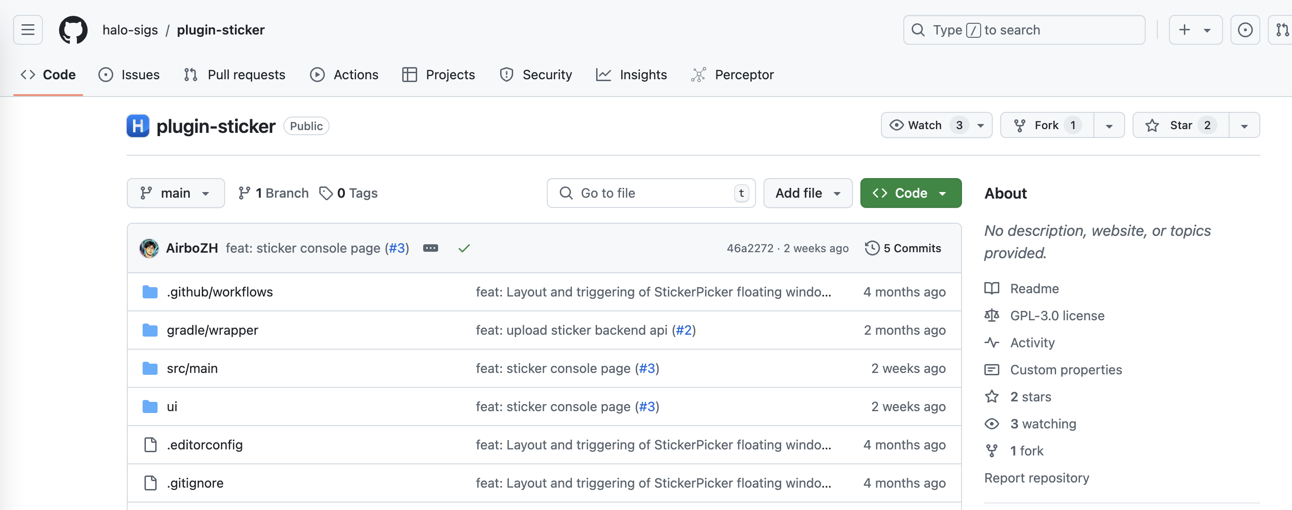
Task: Open the main branch selector dropdown
Action: pyautogui.click(x=176, y=193)
